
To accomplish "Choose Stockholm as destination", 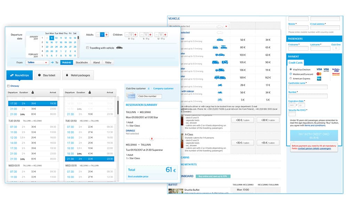I will [x=82, y=63].
